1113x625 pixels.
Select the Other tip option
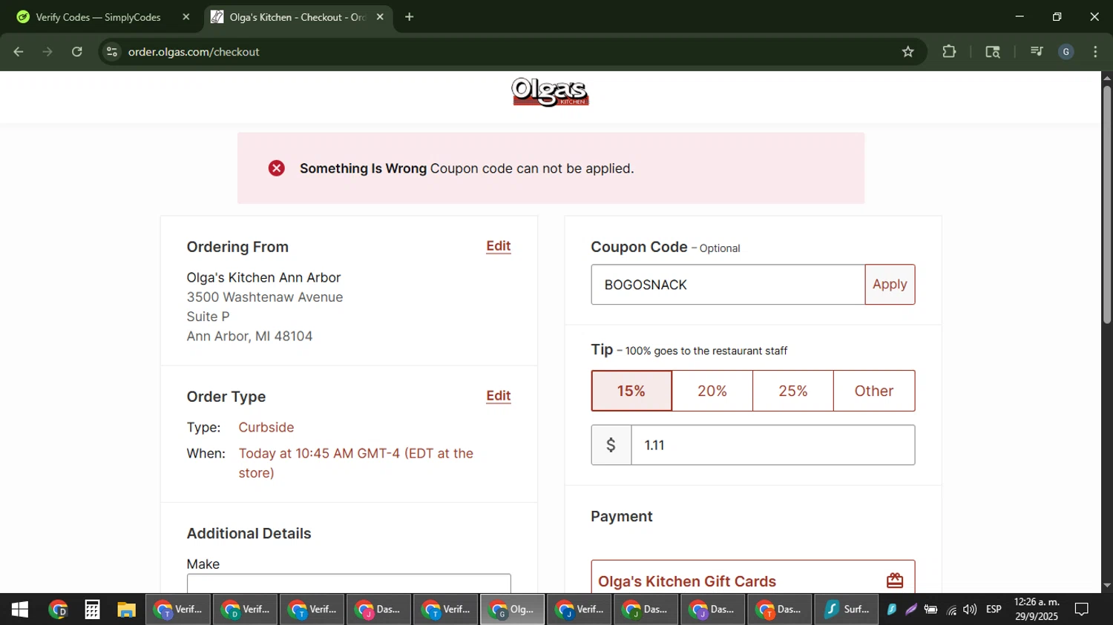(x=874, y=391)
